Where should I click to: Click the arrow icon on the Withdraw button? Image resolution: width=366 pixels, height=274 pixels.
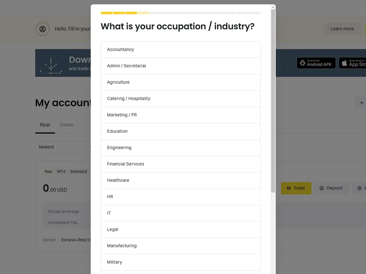(358, 188)
